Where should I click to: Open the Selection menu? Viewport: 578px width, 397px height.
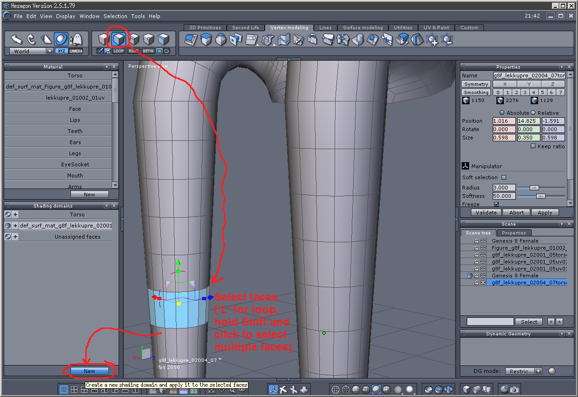115,16
